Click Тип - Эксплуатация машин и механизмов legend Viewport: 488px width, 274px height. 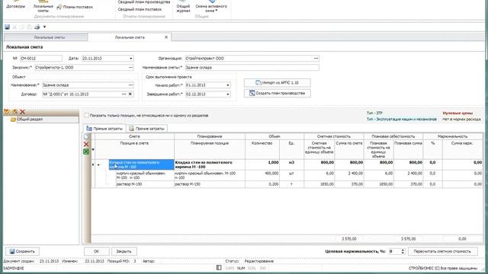[402, 119]
